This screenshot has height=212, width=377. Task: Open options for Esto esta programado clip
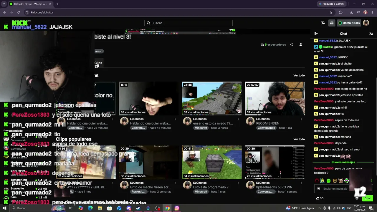238,183
